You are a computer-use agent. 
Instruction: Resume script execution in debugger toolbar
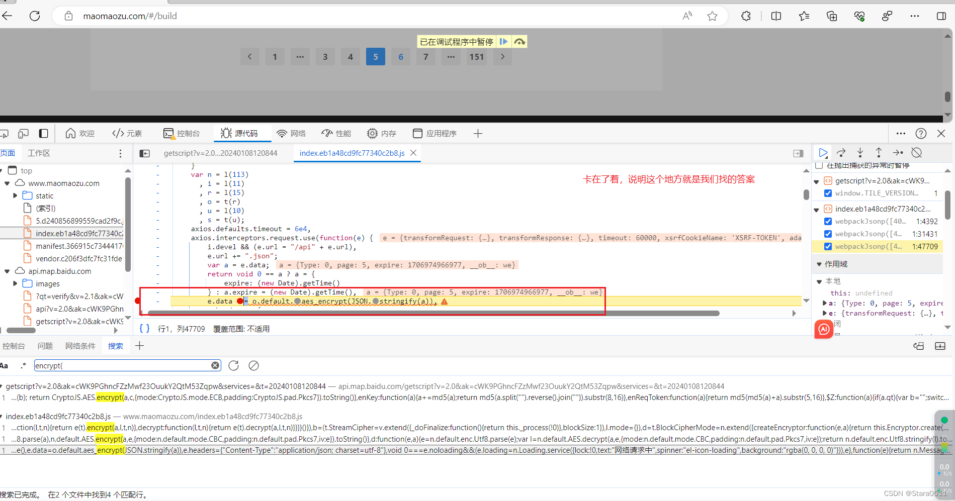point(823,152)
